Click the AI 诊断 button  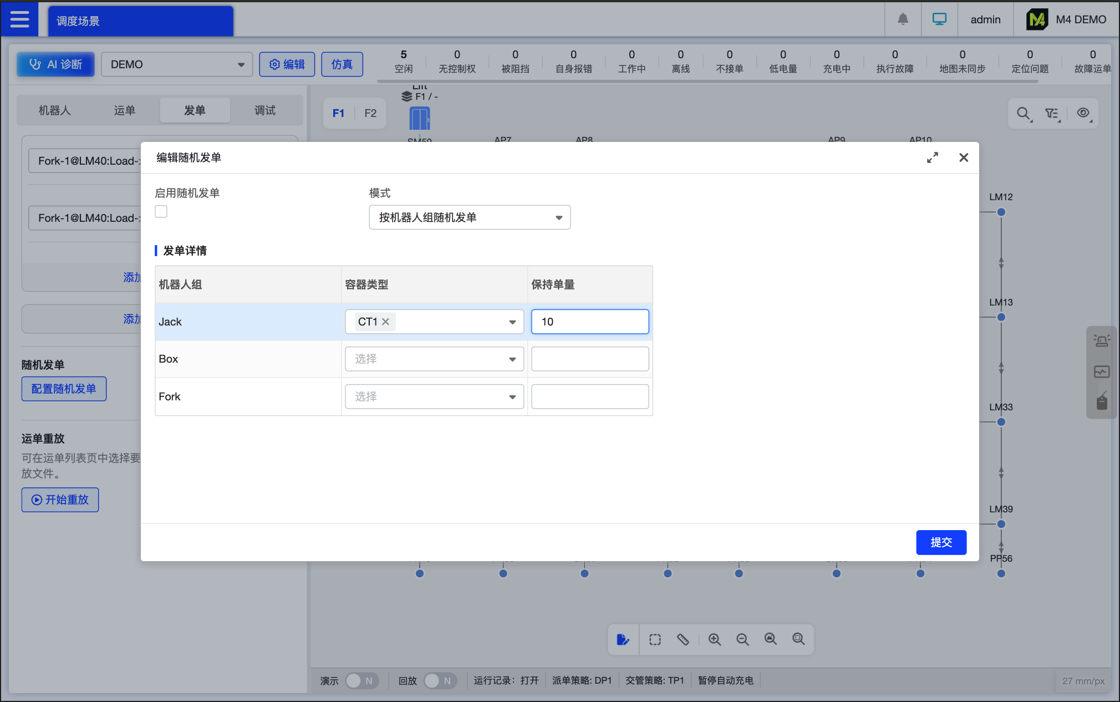pyautogui.click(x=55, y=64)
